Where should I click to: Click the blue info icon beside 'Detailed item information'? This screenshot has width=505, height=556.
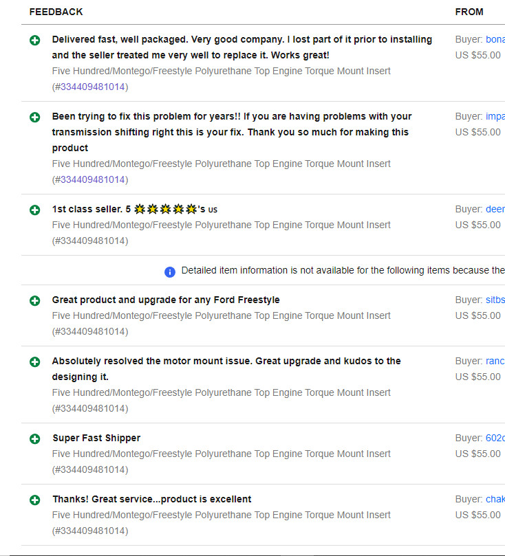[x=170, y=272]
